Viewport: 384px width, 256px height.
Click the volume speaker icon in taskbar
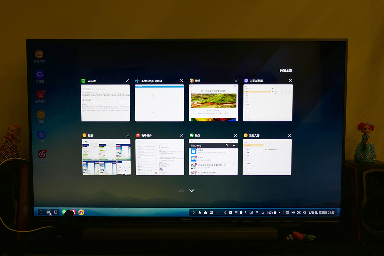tap(293, 212)
